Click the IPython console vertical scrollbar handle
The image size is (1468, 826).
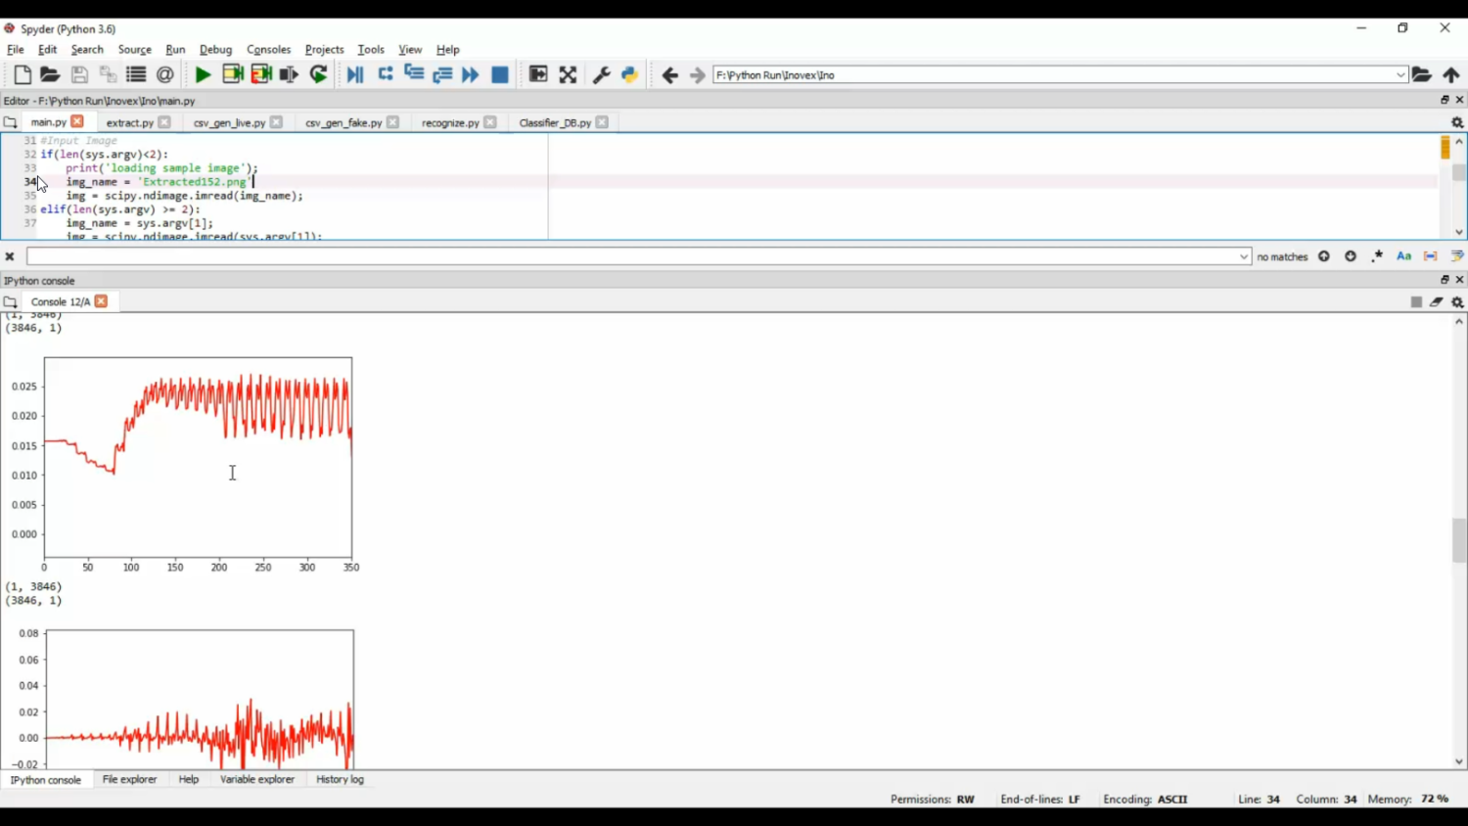[1459, 540]
